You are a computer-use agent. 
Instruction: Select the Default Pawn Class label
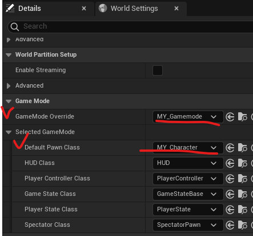[52, 147]
